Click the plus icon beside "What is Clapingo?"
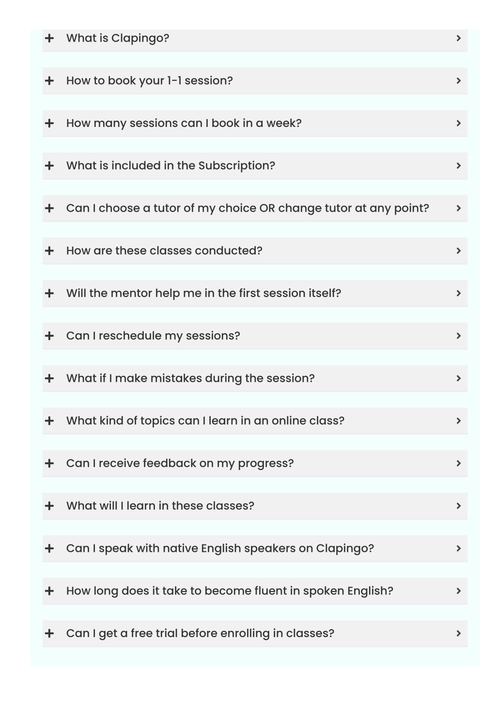This screenshot has height=702, width=496. pyautogui.click(x=49, y=38)
